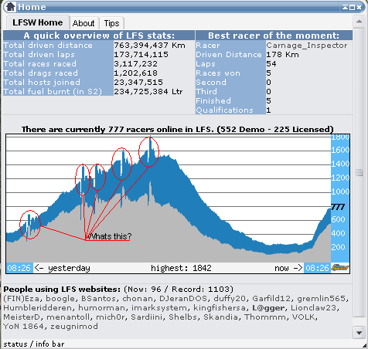Click the 777 racers online headline
Image resolution: width=368 pixels, height=349 pixels.
coord(178,129)
